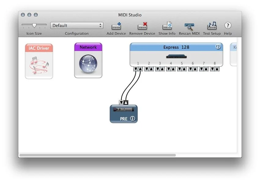Open Help with the question mark button
This screenshot has width=260, height=183.
point(228,25)
